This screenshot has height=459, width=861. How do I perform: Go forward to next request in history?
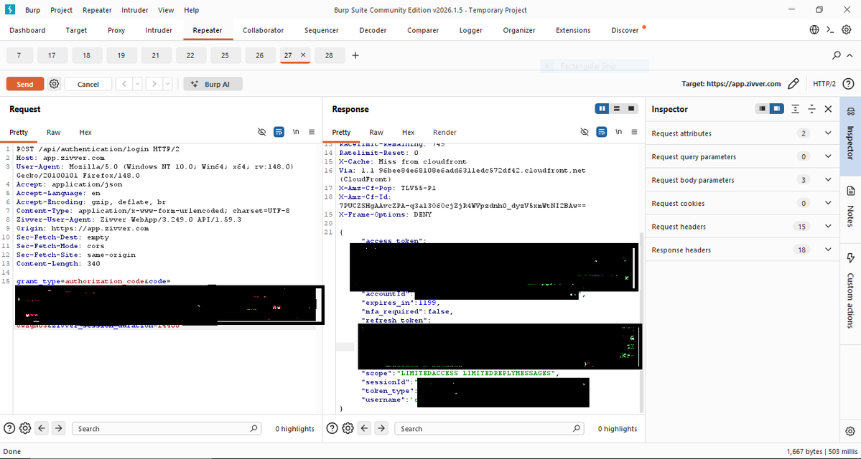click(x=155, y=84)
